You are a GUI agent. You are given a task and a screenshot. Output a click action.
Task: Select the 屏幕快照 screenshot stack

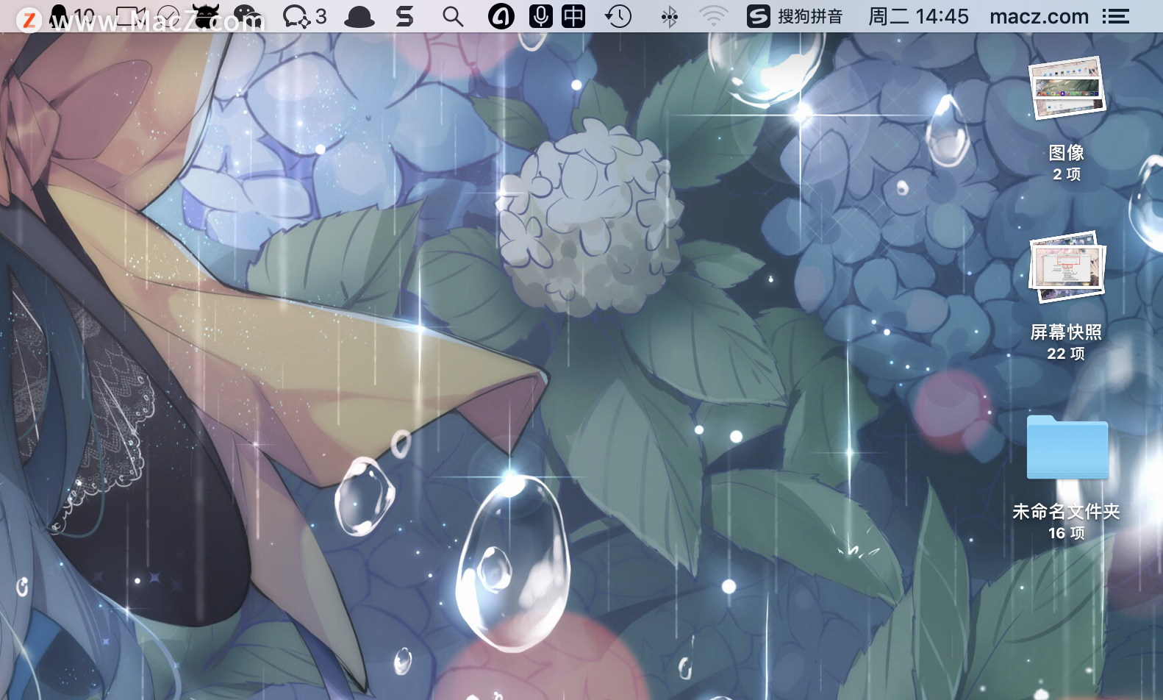[x=1067, y=267]
